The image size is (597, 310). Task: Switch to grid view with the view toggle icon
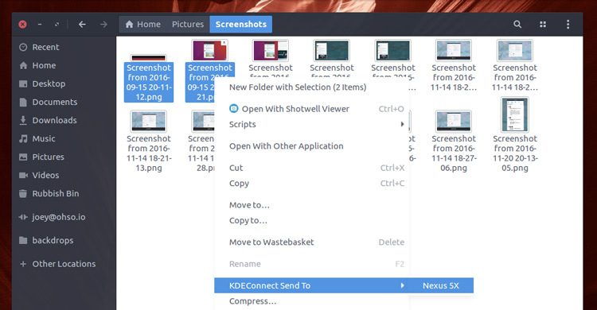pos(543,25)
